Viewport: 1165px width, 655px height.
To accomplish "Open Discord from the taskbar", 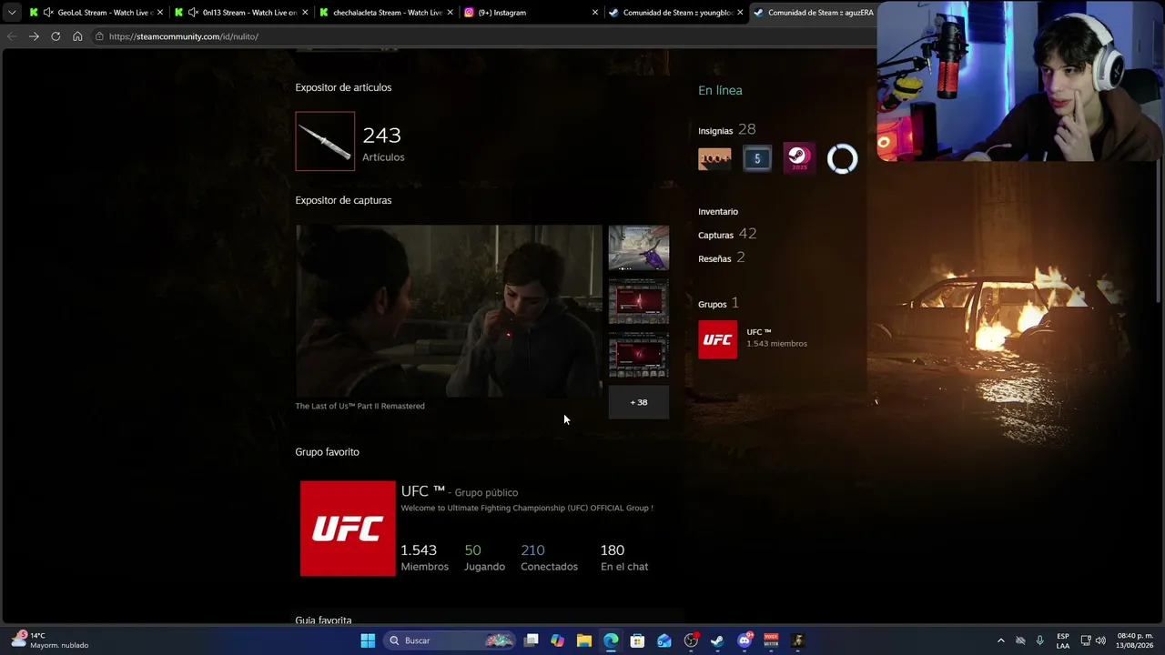I will click(x=745, y=640).
